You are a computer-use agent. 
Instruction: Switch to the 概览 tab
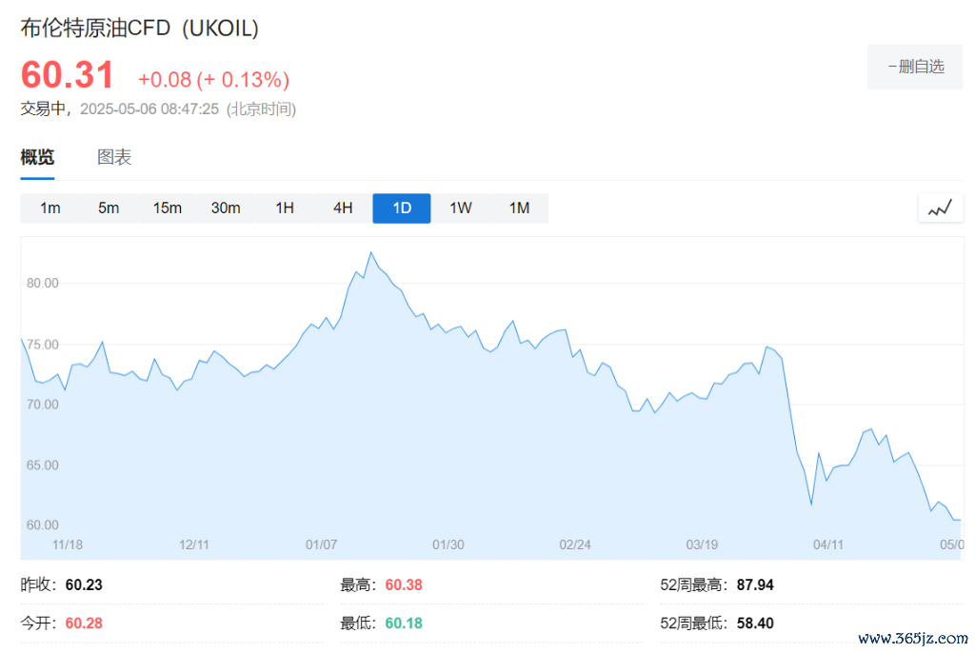click(x=37, y=158)
